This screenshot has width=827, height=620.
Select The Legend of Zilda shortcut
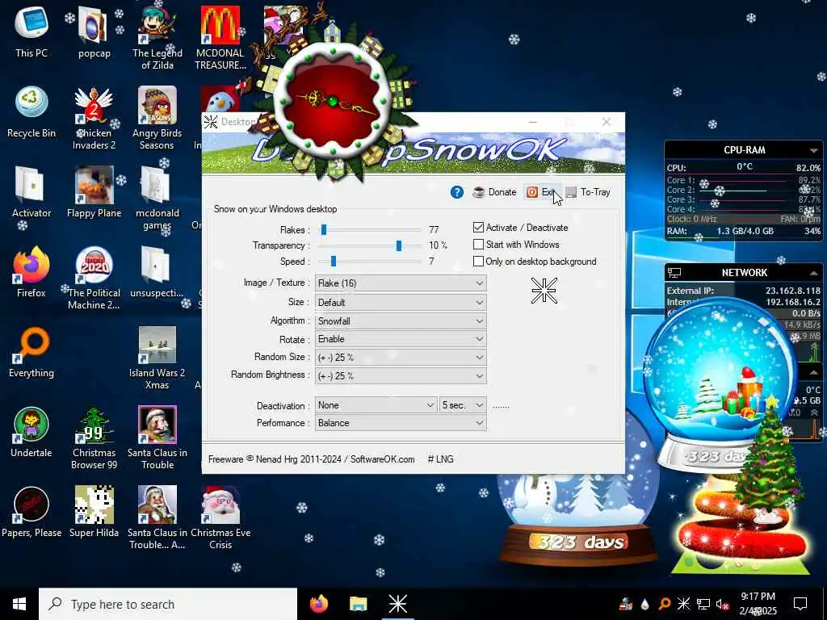157,39
